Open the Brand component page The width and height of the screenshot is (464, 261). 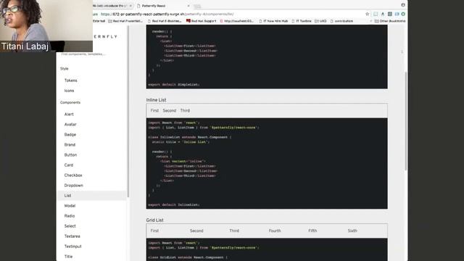[70, 145]
